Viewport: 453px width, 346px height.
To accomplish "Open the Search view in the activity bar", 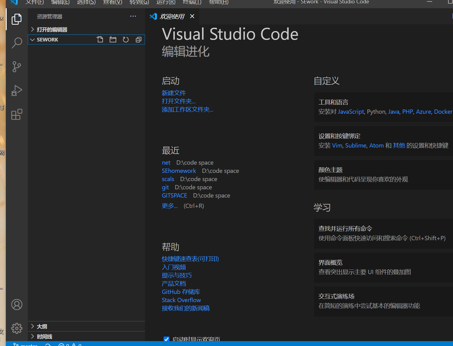I will tap(17, 43).
